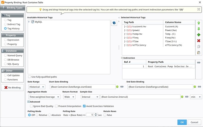This screenshot has height=127, width=203.
Task: Toggle Prevent Interpolation checkbox
Action: pos(56,106)
